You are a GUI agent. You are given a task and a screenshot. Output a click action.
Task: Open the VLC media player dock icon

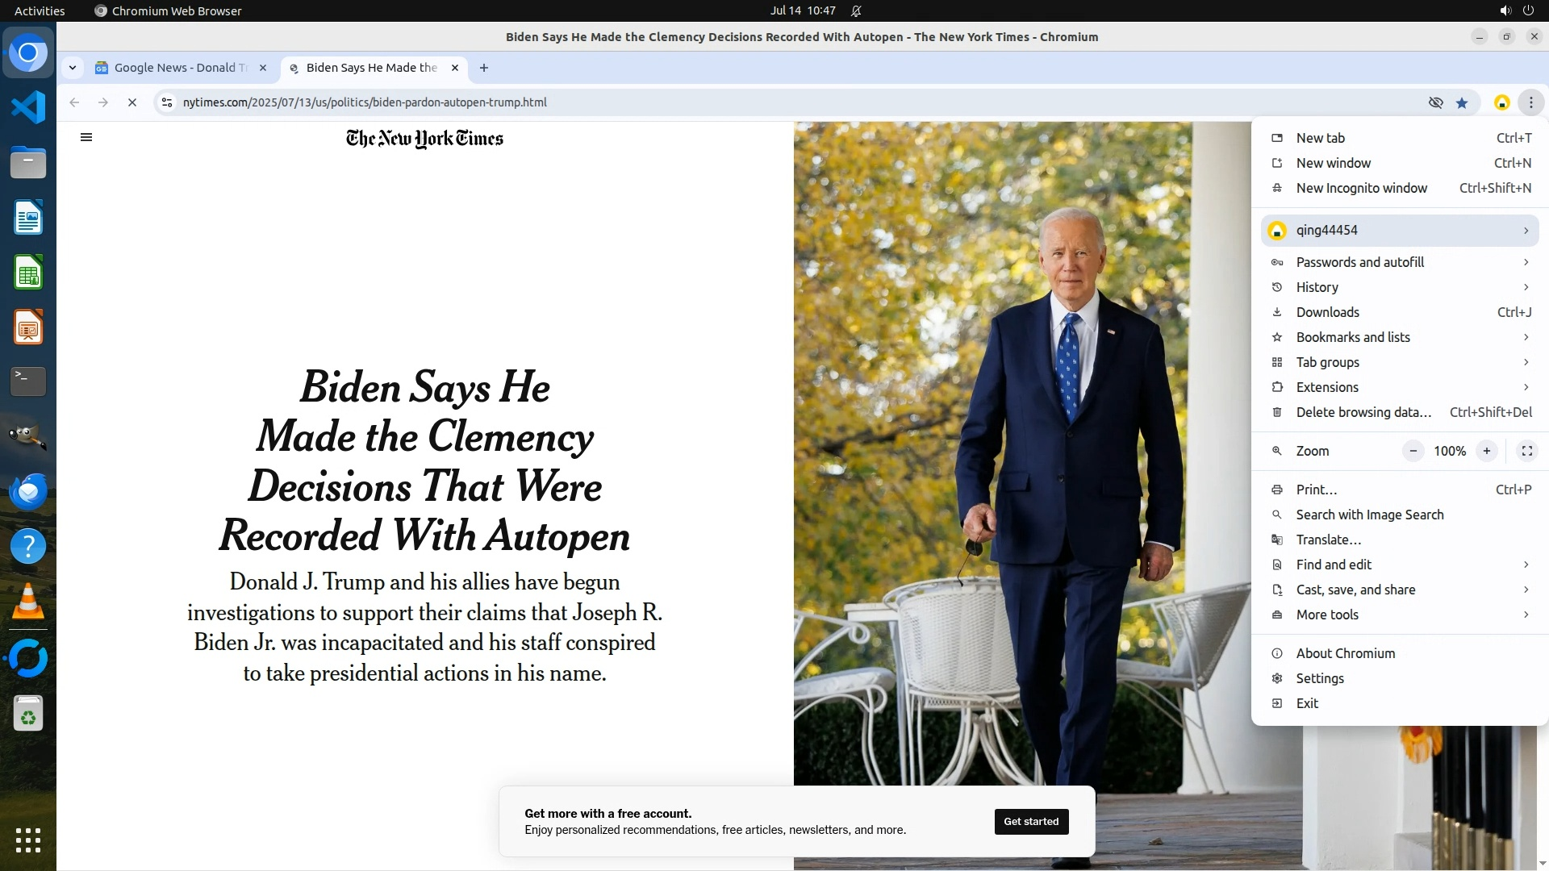point(28,602)
